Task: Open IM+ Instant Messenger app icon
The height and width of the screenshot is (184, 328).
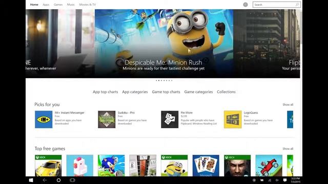Action: click(44, 119)
